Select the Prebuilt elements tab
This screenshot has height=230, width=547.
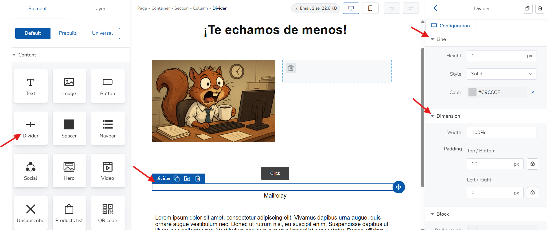pyautogui.click(x=68, y=33)
